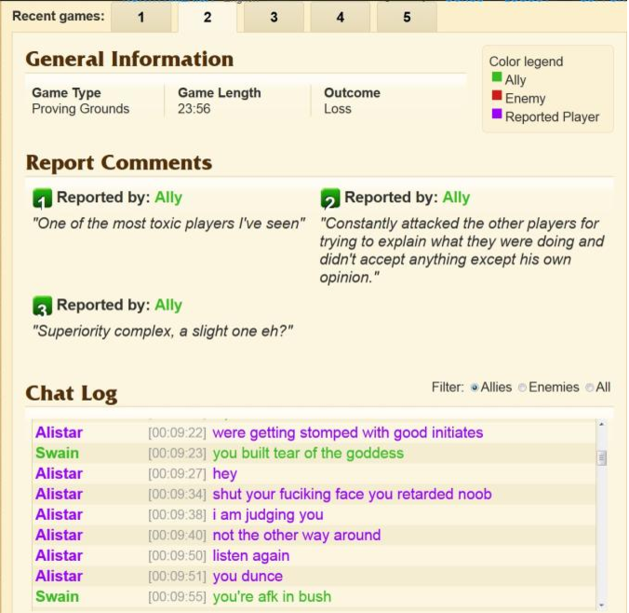This screenshot has height=613, width=629.
Task: Open recent game tab 1
Action: pyautogui.click(x=141, y=17)
